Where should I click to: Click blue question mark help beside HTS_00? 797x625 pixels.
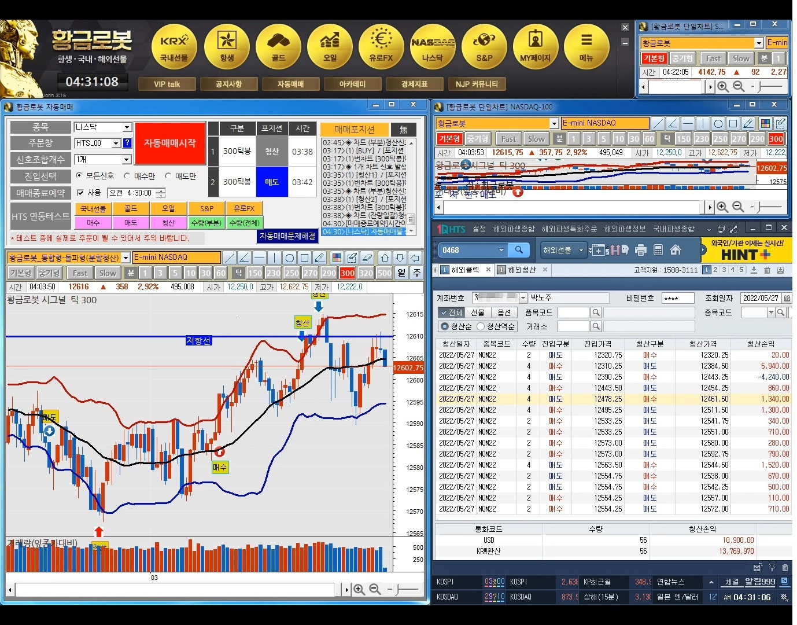click(127, 143)
